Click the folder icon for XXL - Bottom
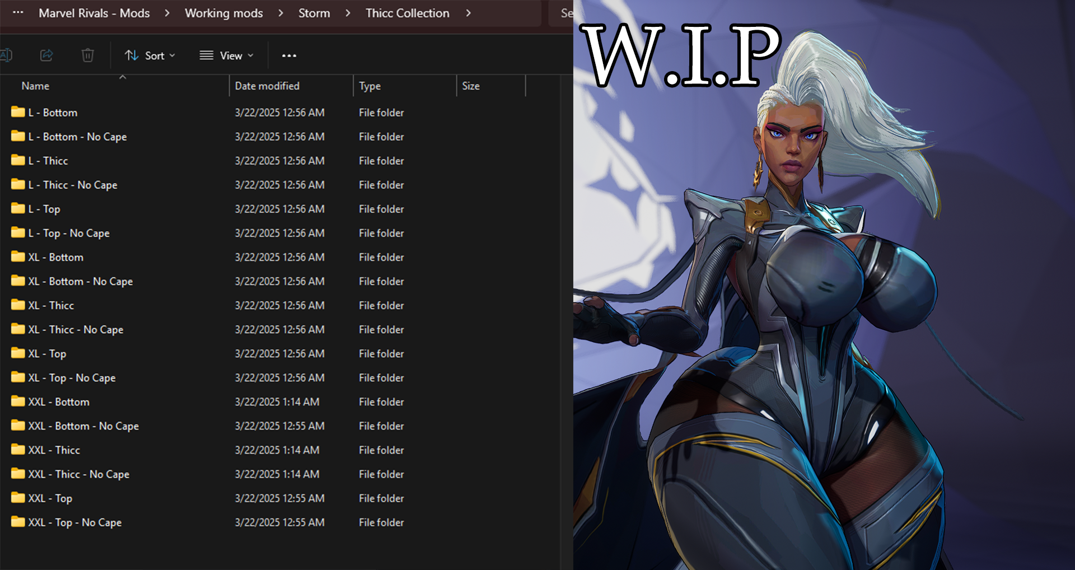This screenshot has height=570, width=1075. pyautogui.click(x=18, y=400)
